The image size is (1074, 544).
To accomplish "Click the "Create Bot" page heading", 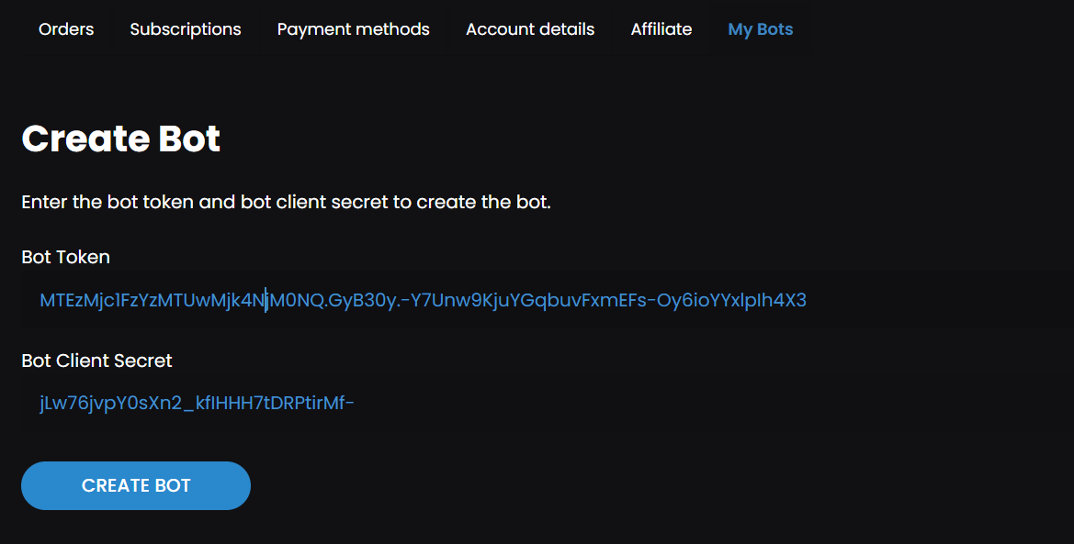I will [120, 139].
